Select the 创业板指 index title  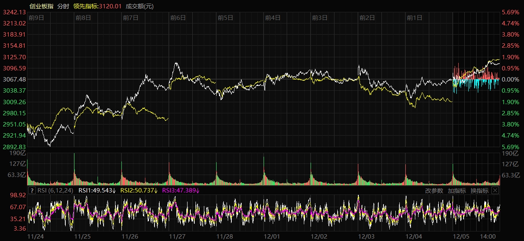[x=41, y=6]
